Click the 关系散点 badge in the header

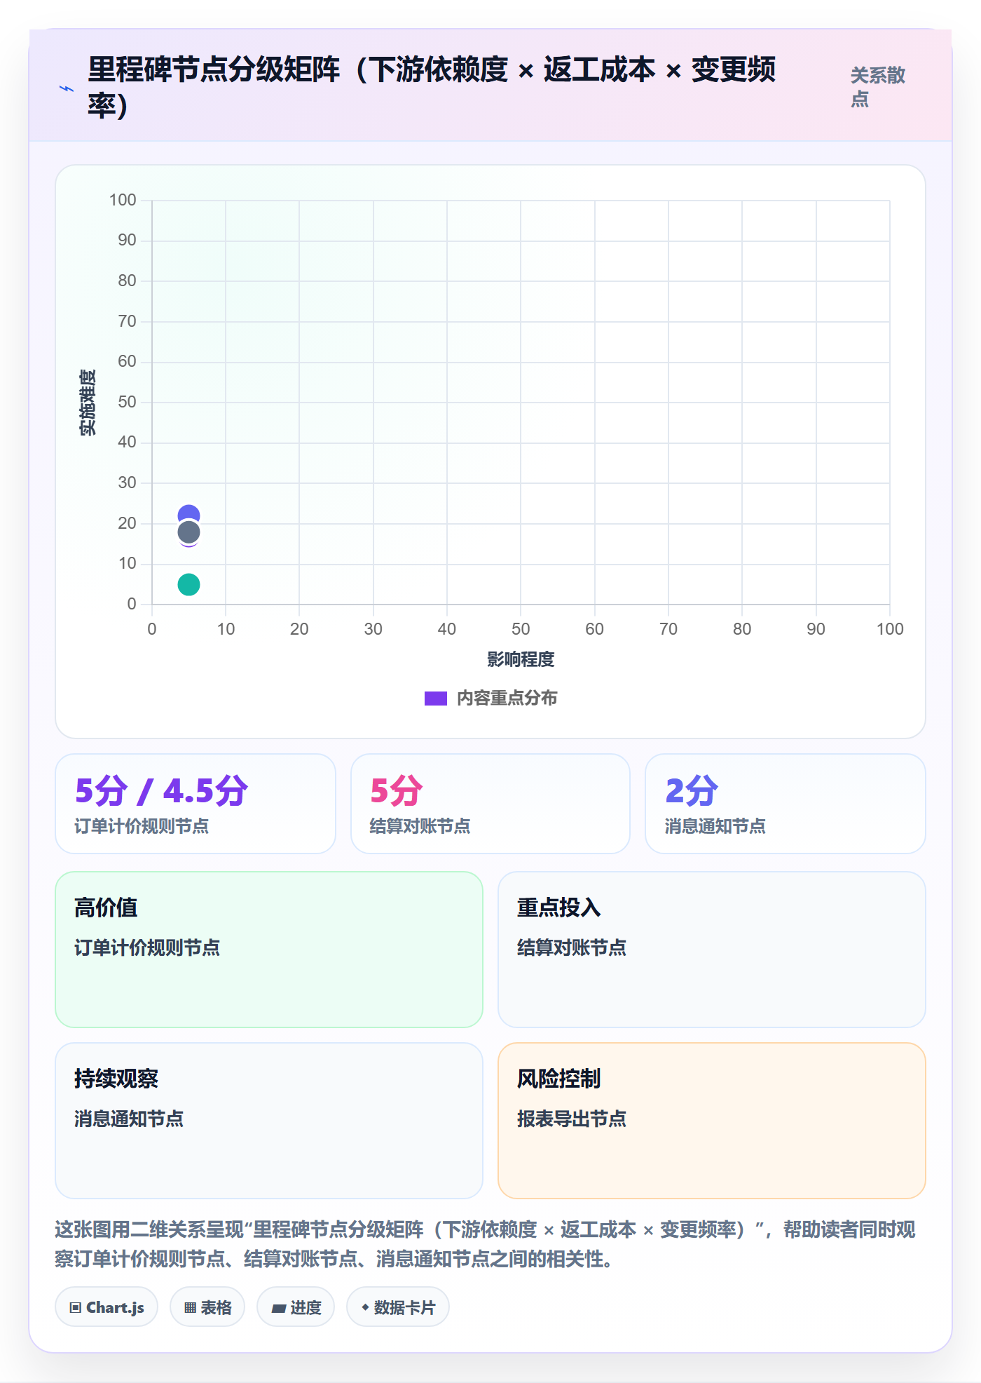(878, 87)
